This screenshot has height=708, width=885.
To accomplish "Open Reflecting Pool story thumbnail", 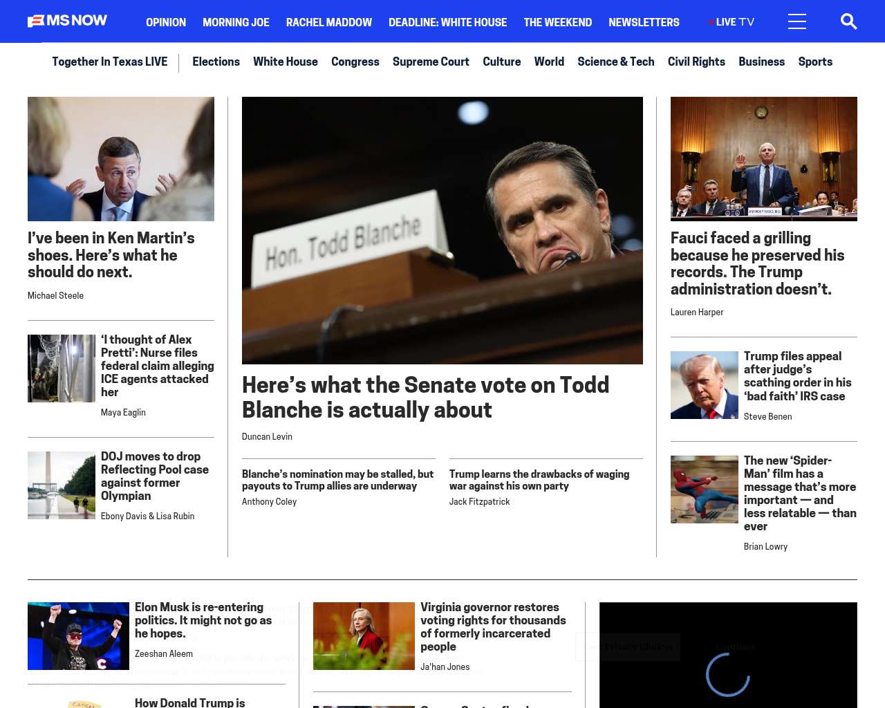I will 62,485.
